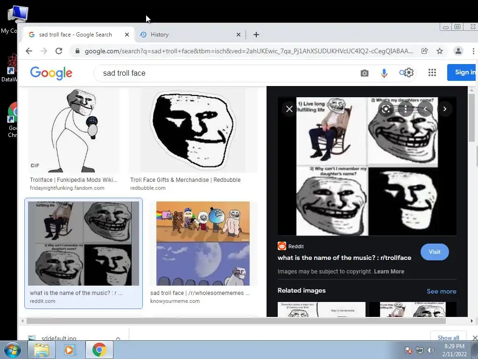The height and width of the screenshot is (359, 478).
Task: Open 'what is the name of the music' title
Action: 344,258
